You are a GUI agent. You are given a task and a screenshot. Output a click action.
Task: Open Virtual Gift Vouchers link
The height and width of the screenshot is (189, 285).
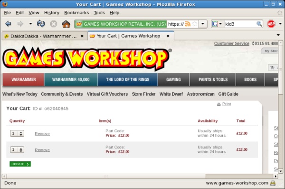[107, 94]
